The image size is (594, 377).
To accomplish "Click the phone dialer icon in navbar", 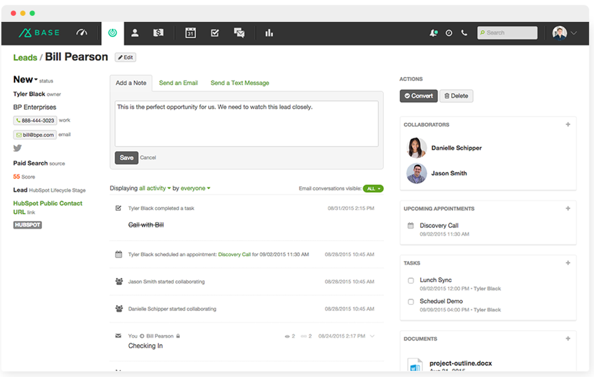I will (464, 33).
